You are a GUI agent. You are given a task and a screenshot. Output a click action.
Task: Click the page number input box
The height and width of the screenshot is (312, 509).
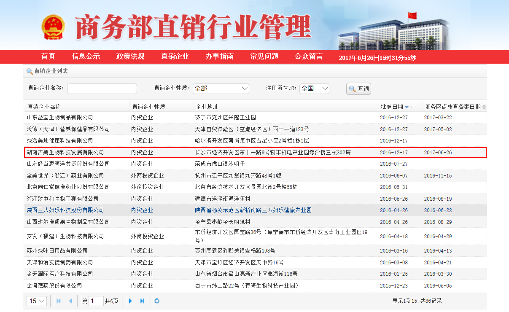(x=96, y=301)
